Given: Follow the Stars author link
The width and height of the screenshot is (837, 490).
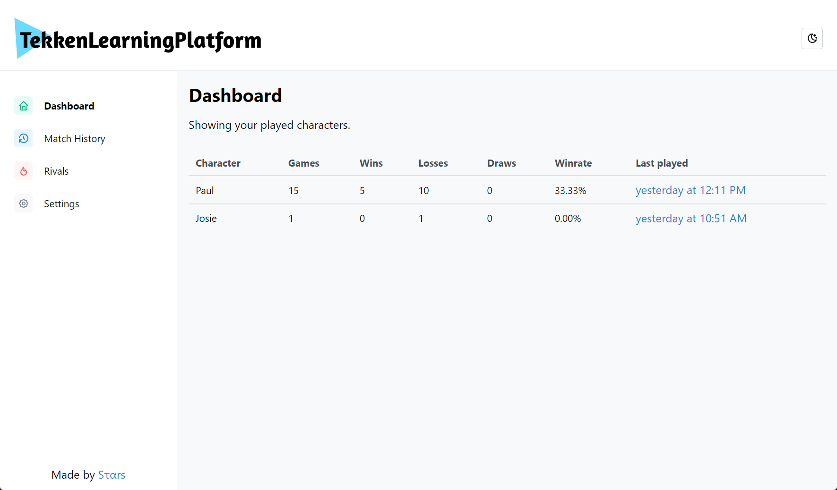Looking at the screenshot, I should click(112, 475).
